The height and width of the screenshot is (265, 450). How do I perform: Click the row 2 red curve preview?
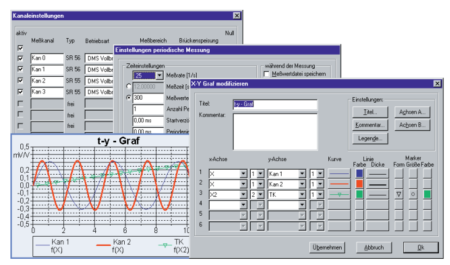pos(339,184)
